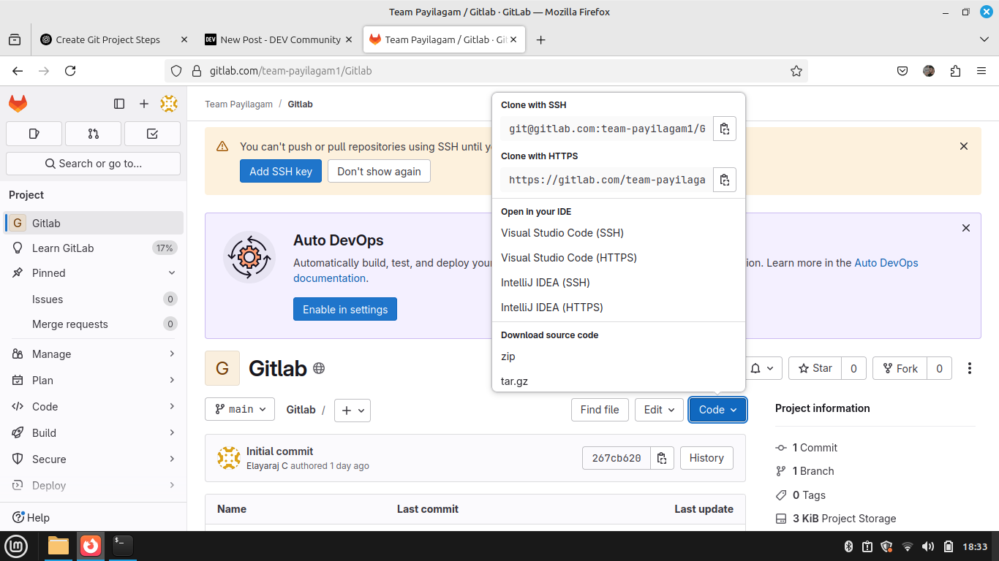Close the Auto DevOps banner
Image resolution: width=999 pixels, height=561 pixels.
tap(966, 228)
